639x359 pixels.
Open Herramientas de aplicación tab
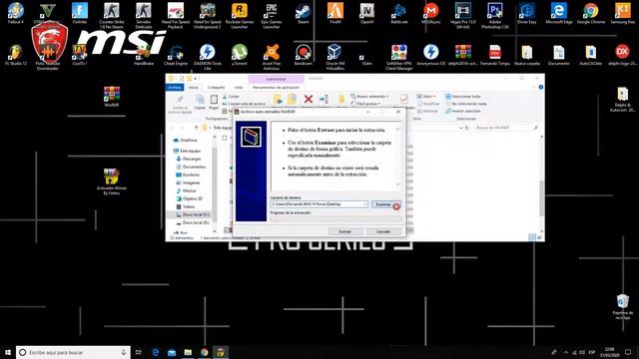(276, 88)
